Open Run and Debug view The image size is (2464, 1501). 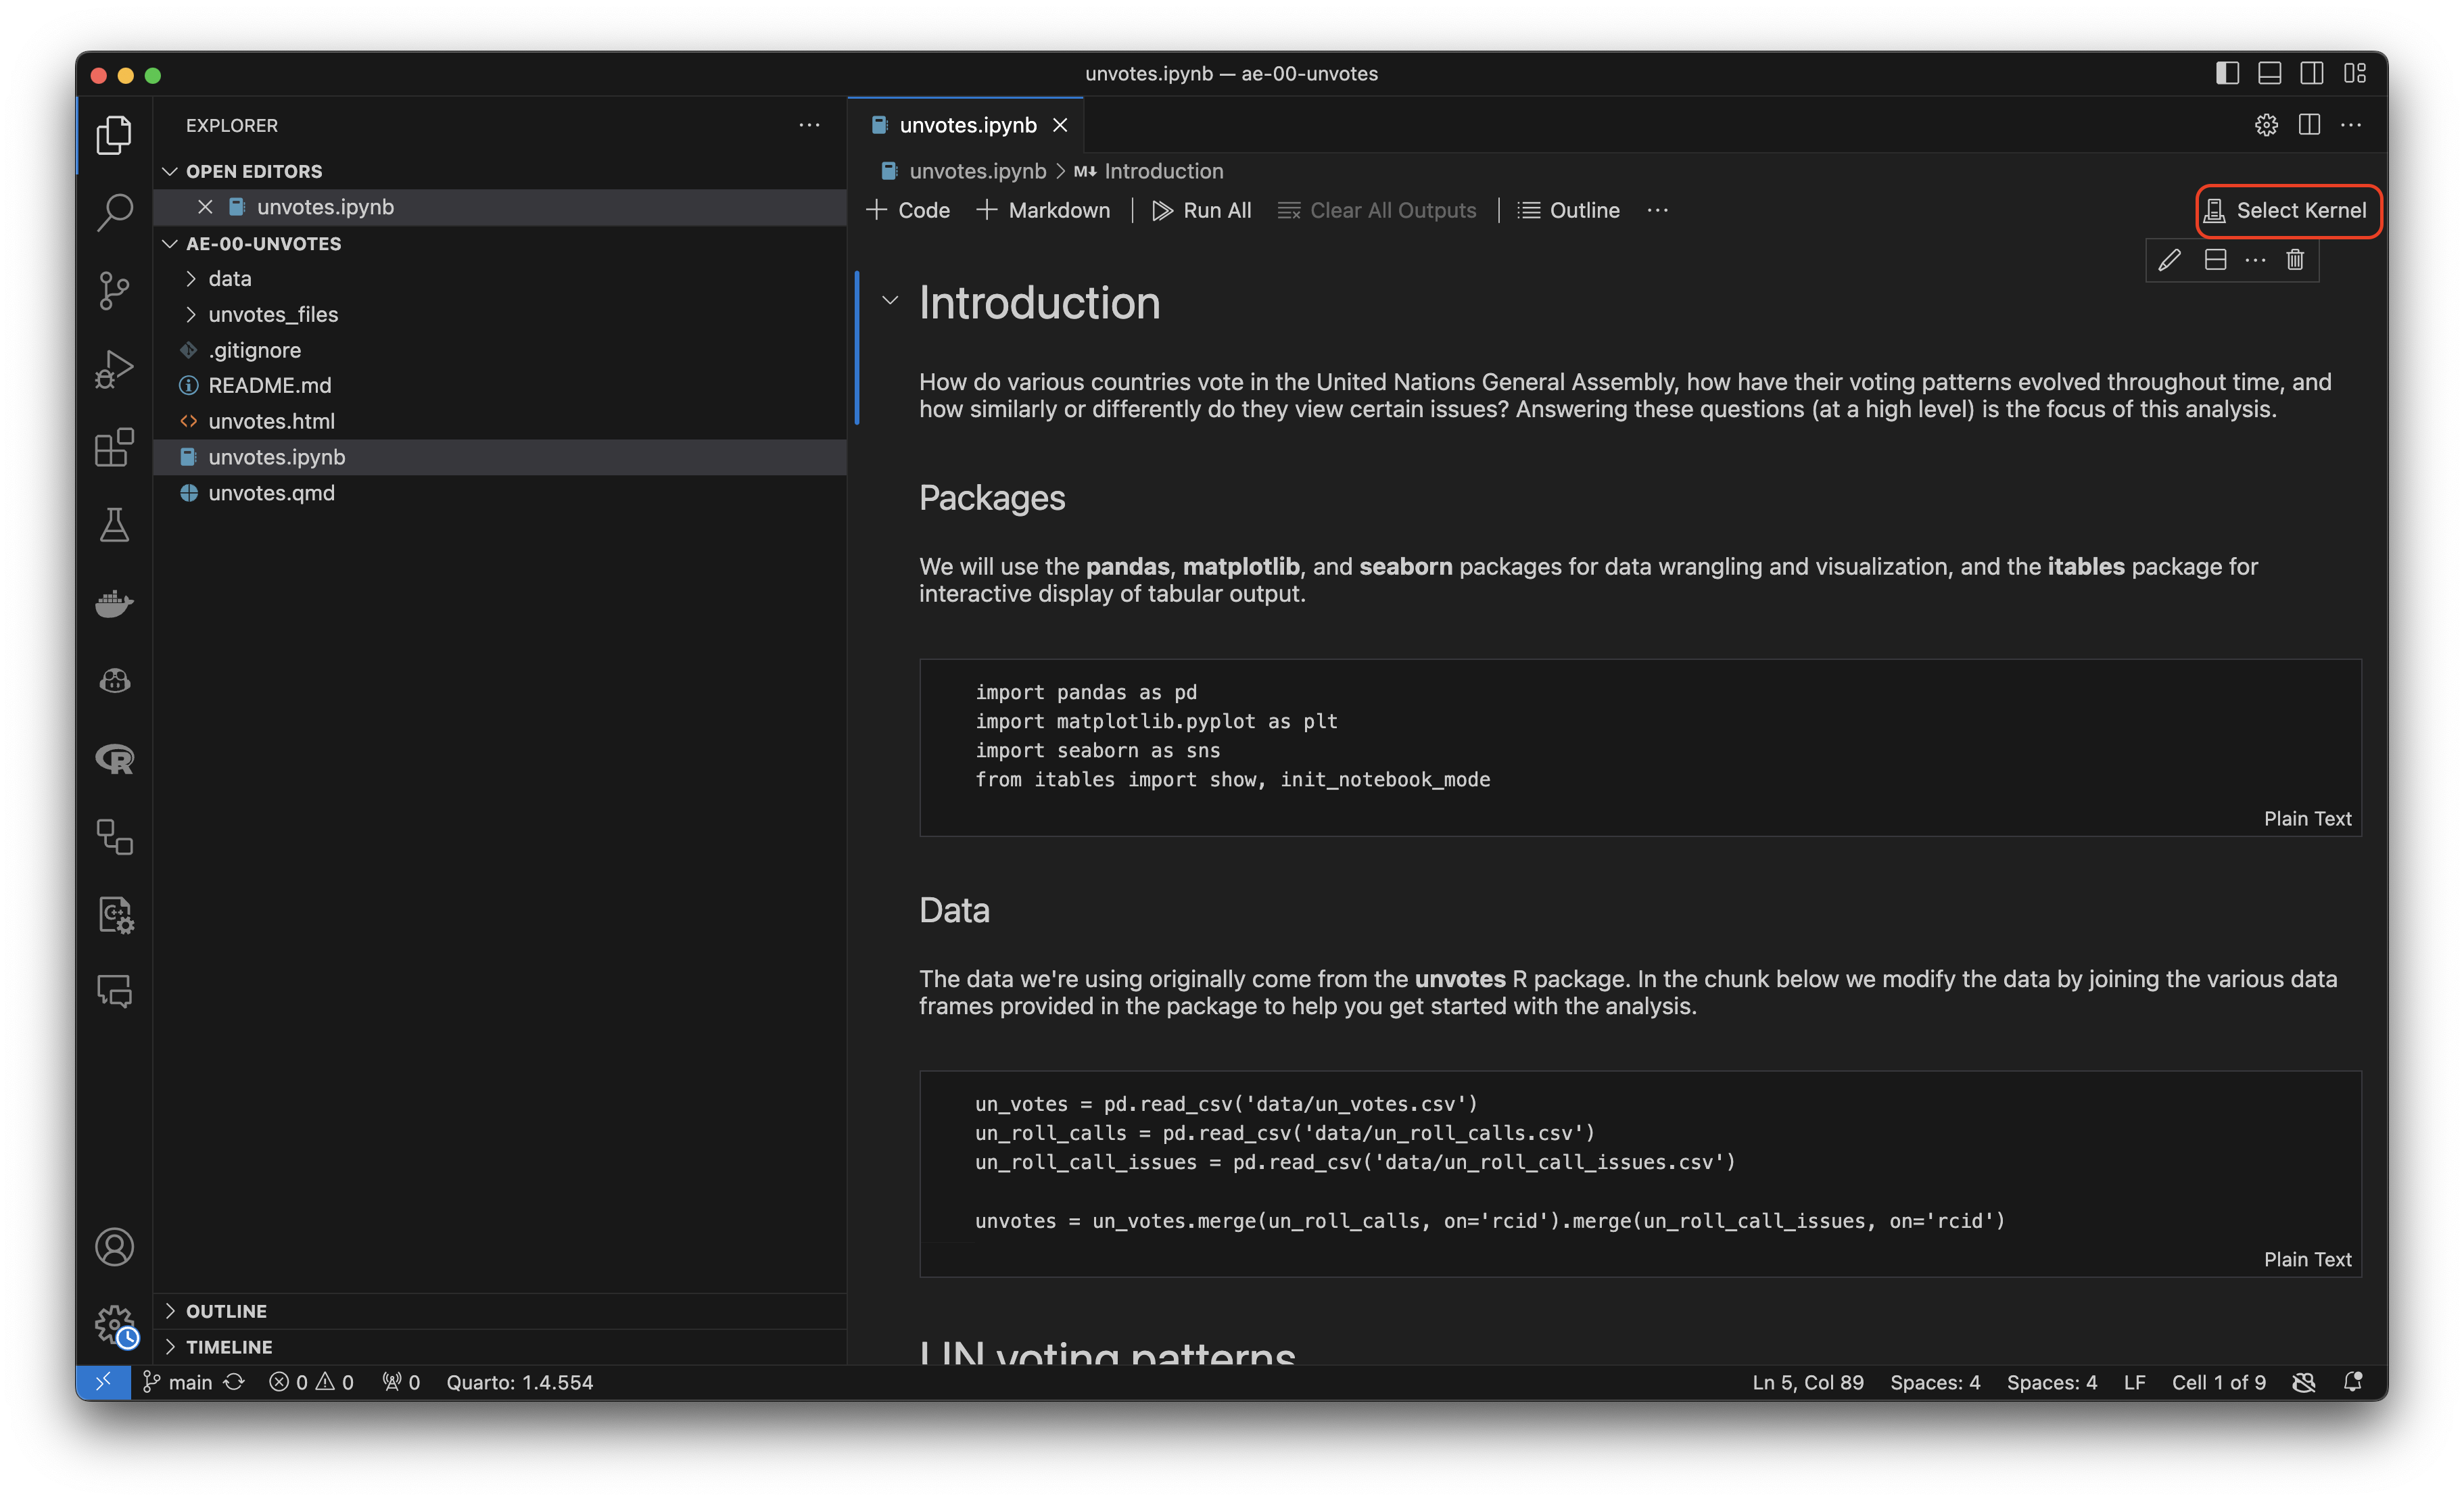(x=114, y=369)
